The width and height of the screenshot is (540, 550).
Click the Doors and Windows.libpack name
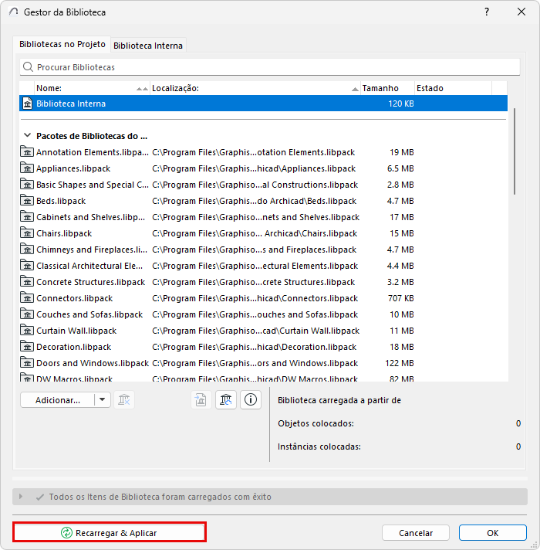tap(93, 363)
